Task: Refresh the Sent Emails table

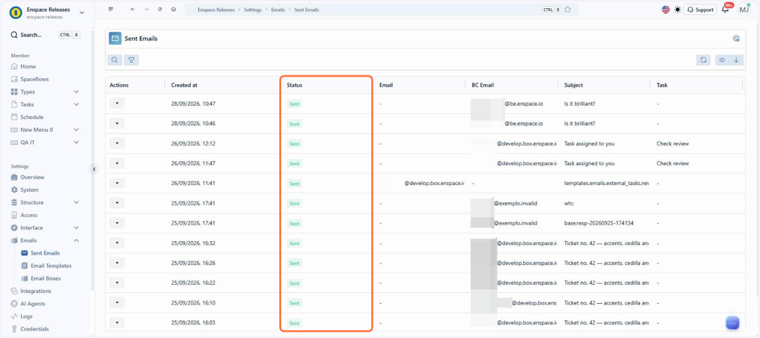Action: 704,60
